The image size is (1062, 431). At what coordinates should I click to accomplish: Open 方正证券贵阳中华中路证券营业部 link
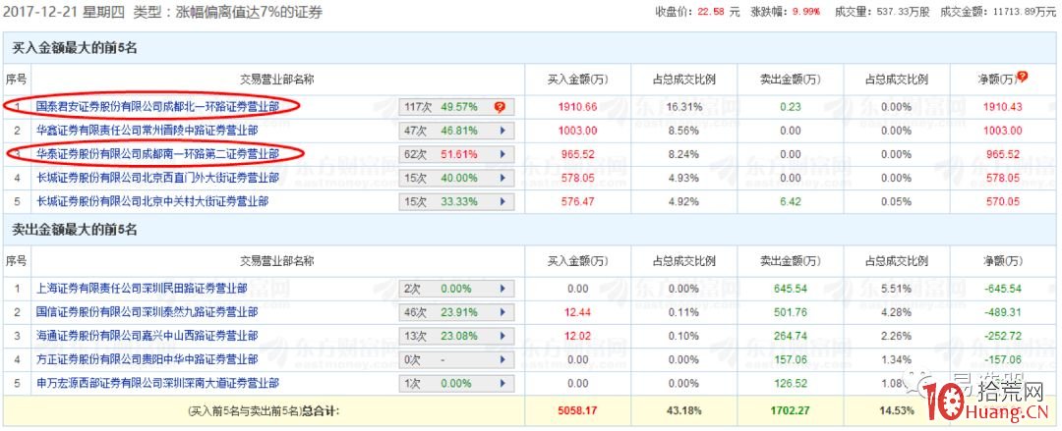[147, 359]
